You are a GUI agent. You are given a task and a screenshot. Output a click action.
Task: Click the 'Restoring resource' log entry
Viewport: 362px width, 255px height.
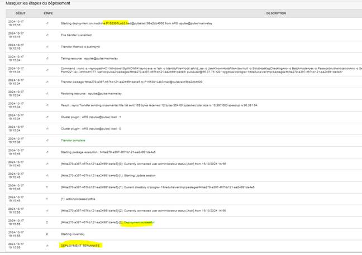click(93, 94)
